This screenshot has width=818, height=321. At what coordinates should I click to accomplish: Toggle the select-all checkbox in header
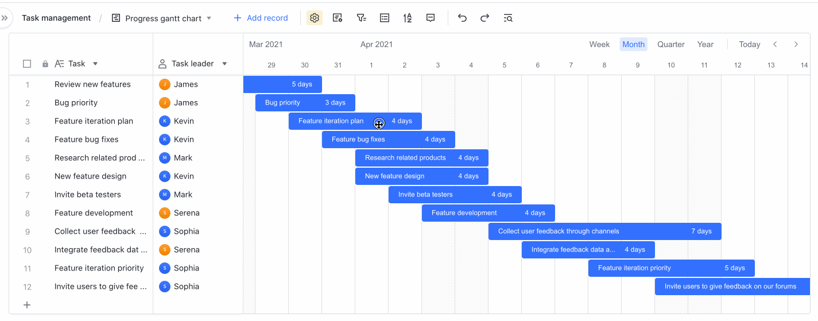tap(27, 64)
